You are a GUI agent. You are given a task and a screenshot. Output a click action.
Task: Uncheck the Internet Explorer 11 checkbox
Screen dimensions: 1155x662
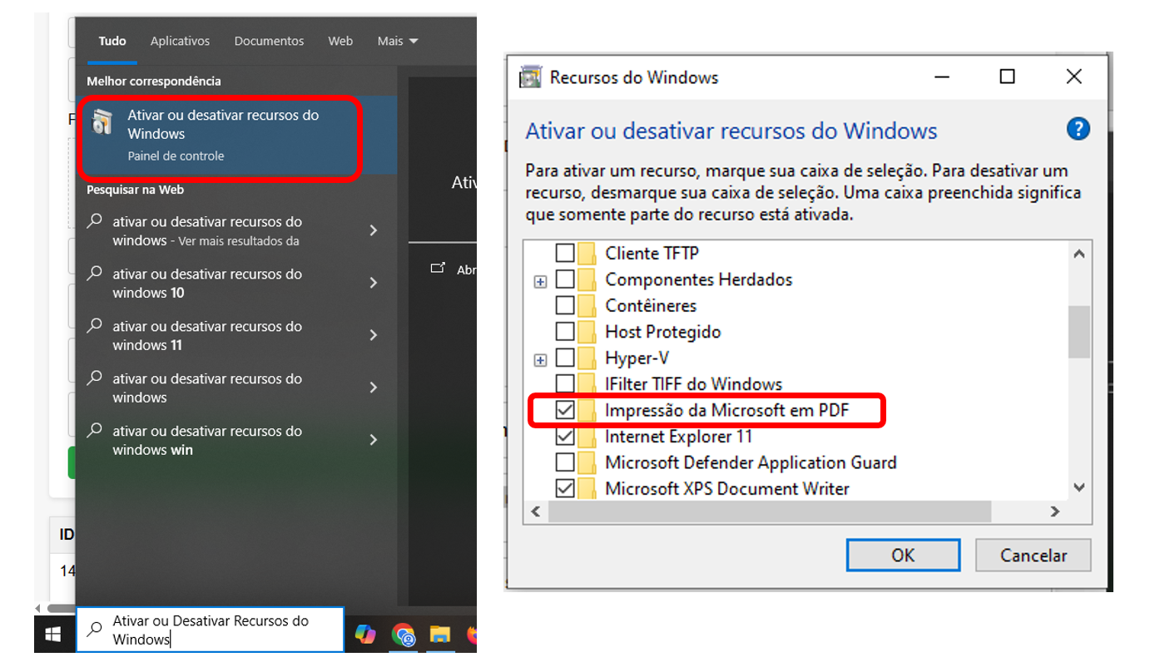click(565, 437)
